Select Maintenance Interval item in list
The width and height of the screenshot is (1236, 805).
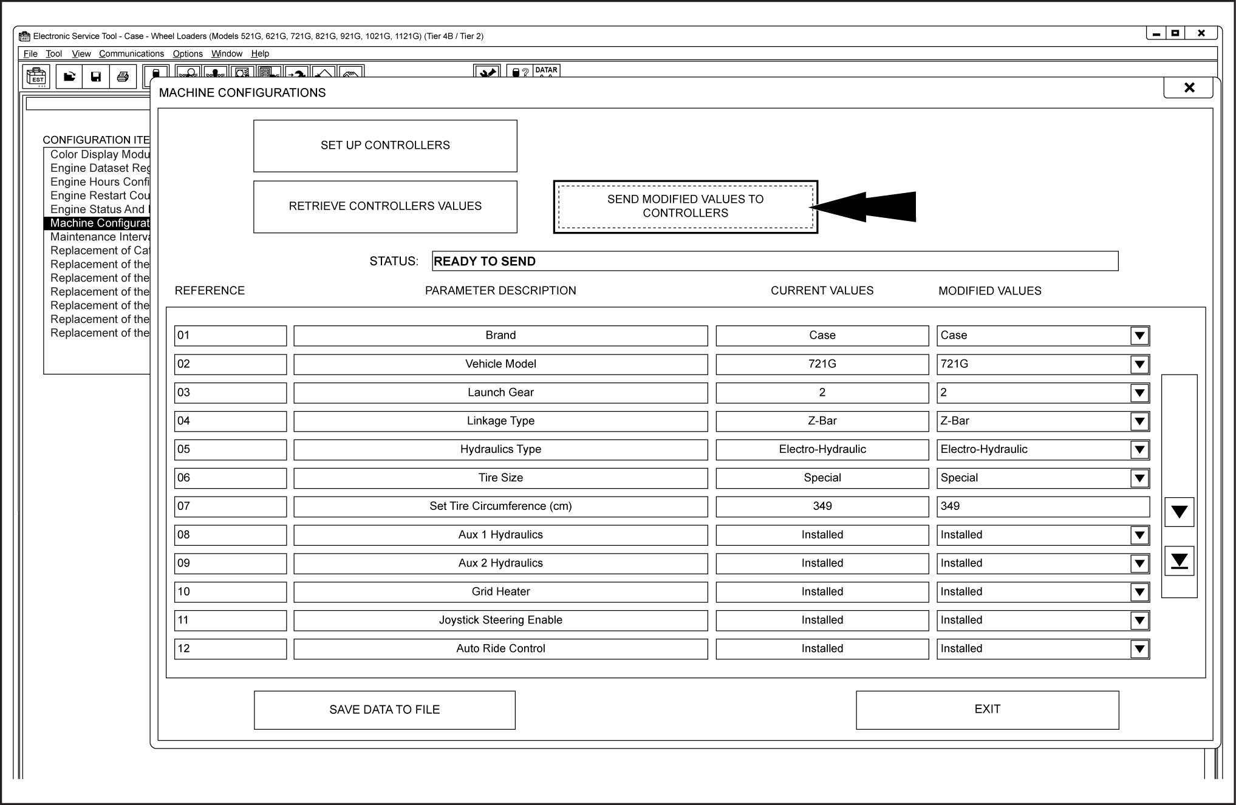(100, 237)
